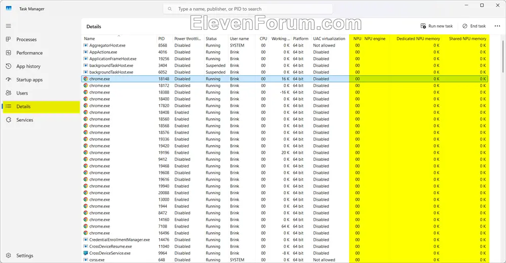Click Chrome icon of PID 19940 row

pos(86,186)
